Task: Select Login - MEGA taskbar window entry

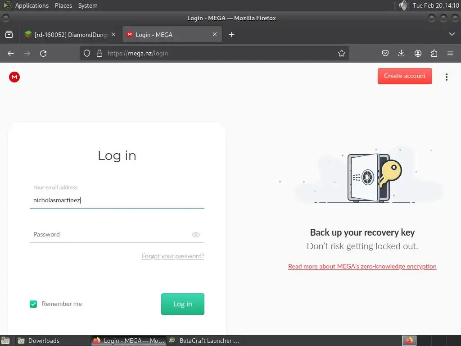Action: point(128,341)
